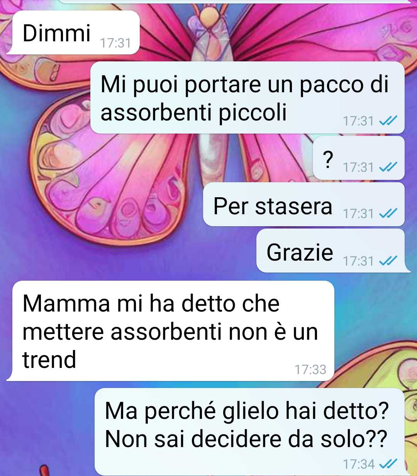This screenshot has height=476, width=417.
Task: Select the single "?" message bubble
Action: click(x=358, y=158)
